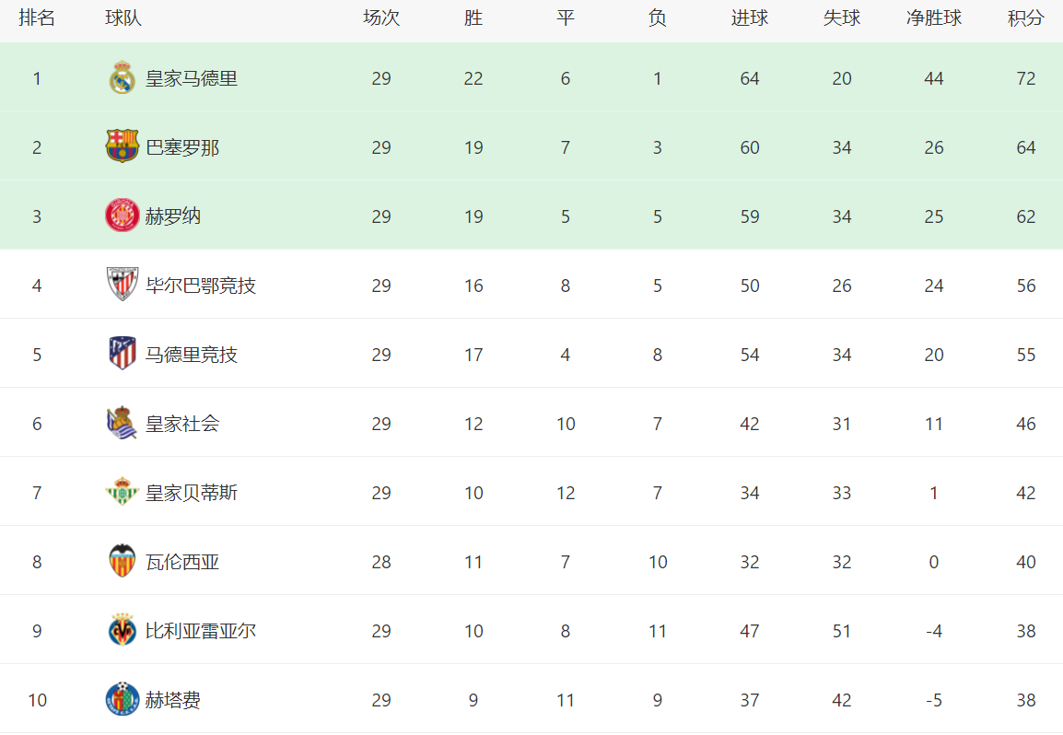Click the Barcelona club crest

tap(122, 147)
